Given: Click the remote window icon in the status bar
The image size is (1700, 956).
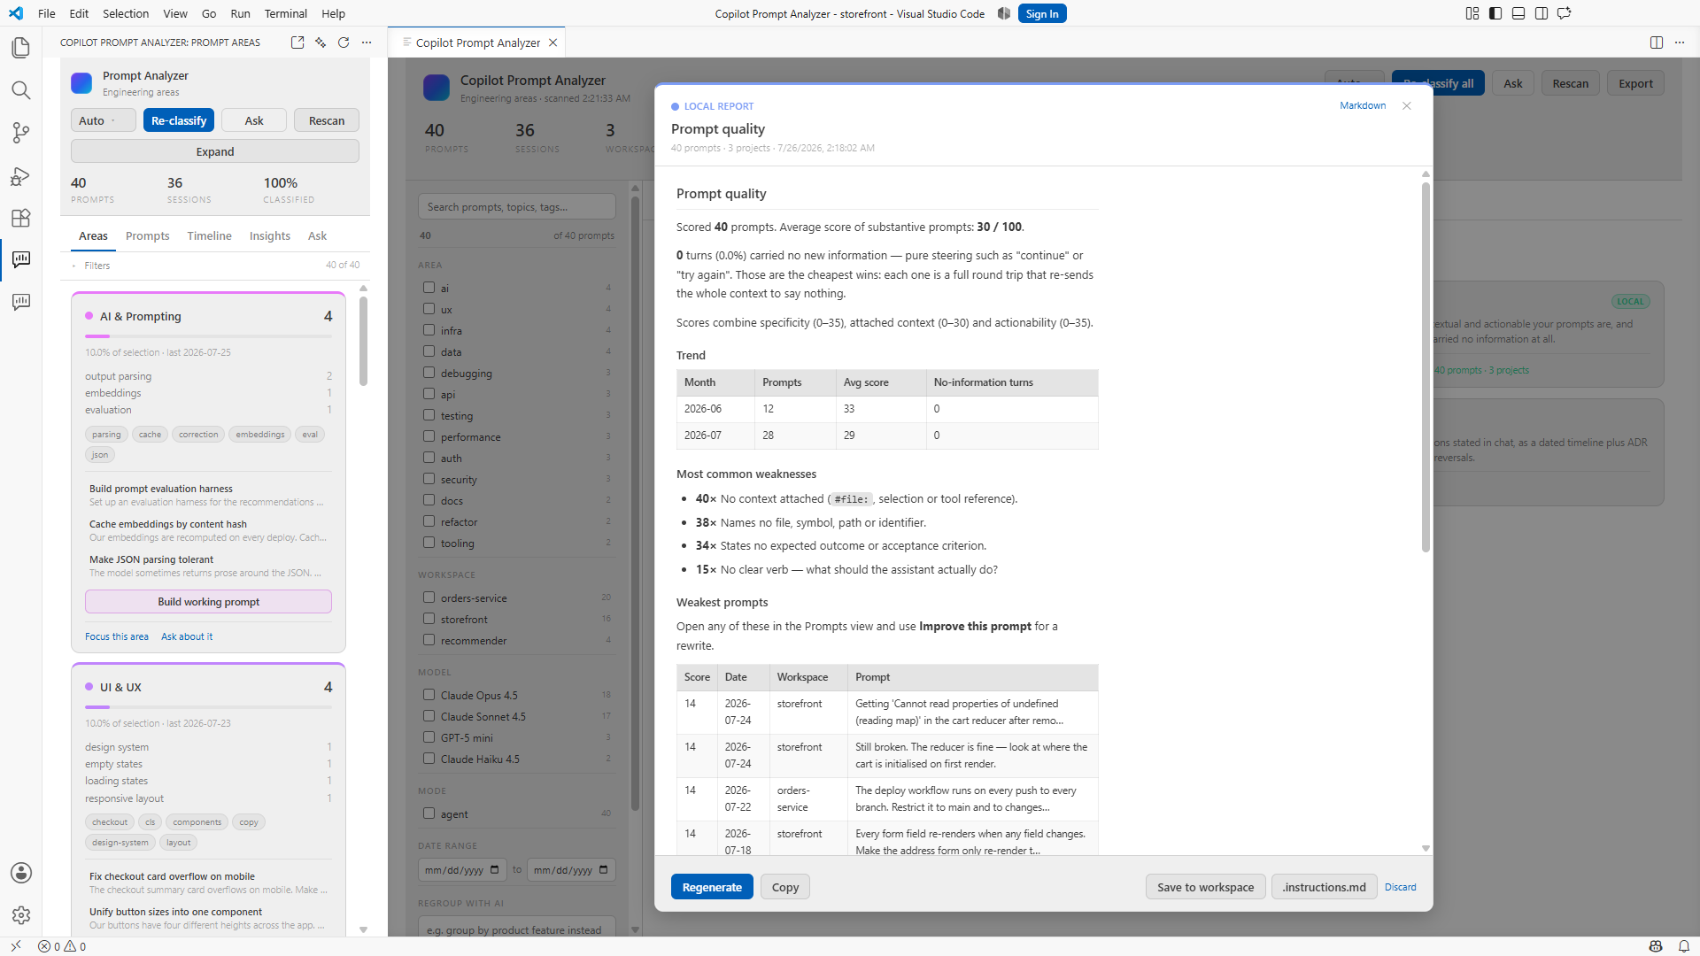Looking at the screenshot, I should [x=15, y=946].
